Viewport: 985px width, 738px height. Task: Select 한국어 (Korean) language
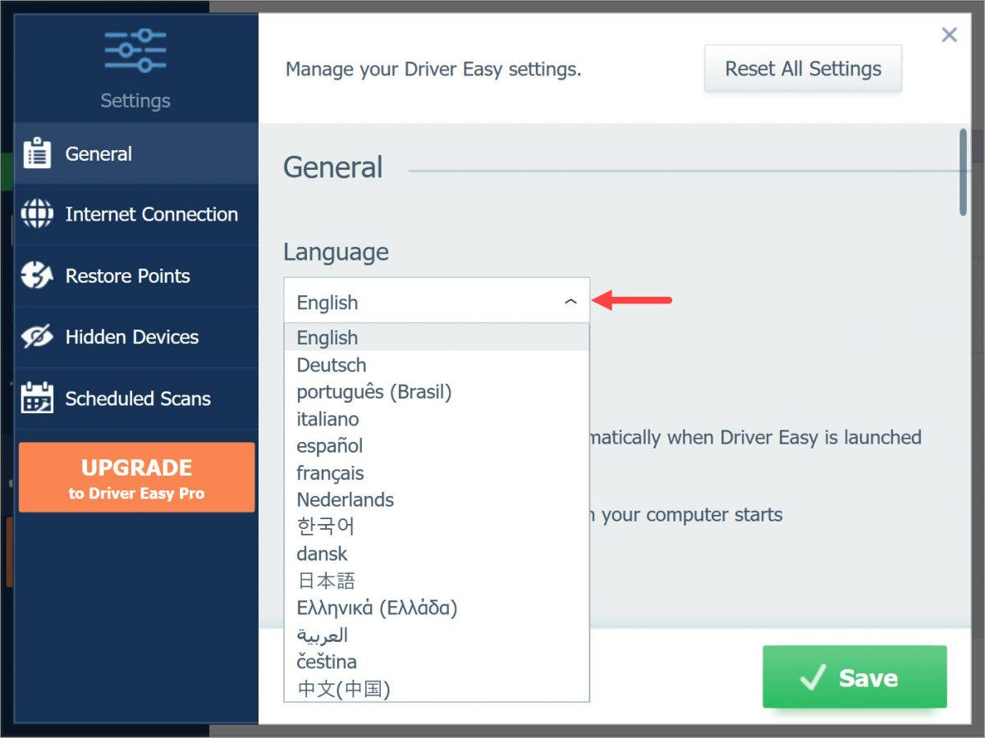pyautogui.click(x=437, y=526)
